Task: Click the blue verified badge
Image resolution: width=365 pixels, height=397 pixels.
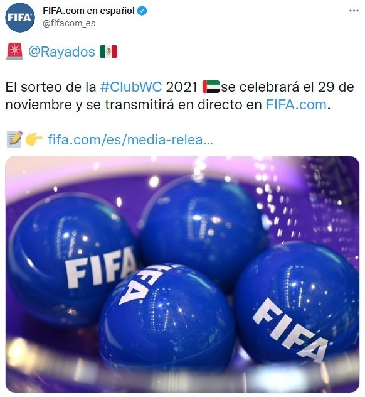Action: click(x=142, y=11)
